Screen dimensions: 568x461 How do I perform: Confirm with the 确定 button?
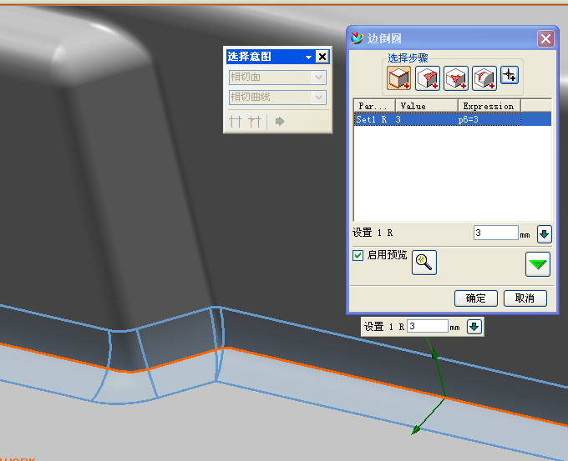(x=476, y=298)
